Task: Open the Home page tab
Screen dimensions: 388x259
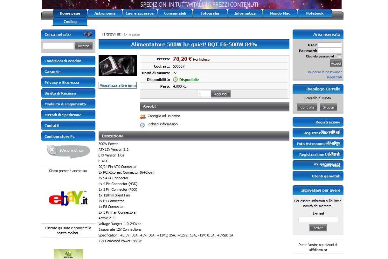Action: point(70,13)
